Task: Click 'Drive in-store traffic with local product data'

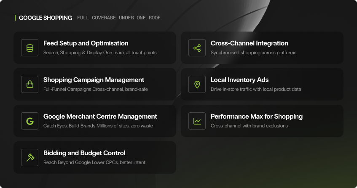Action: (x=256, y=89)
